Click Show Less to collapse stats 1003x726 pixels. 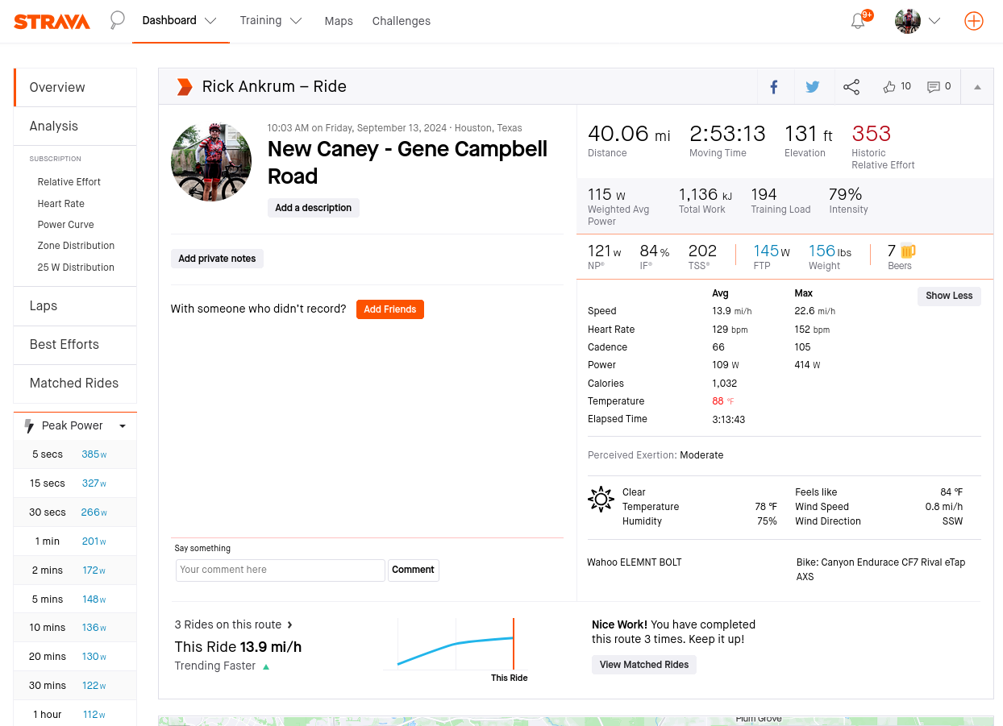click(948, 296)
